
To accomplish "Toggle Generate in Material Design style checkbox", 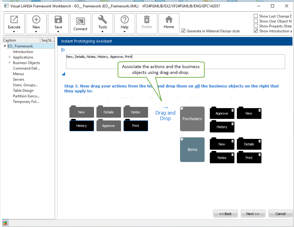I will (183, 31).
